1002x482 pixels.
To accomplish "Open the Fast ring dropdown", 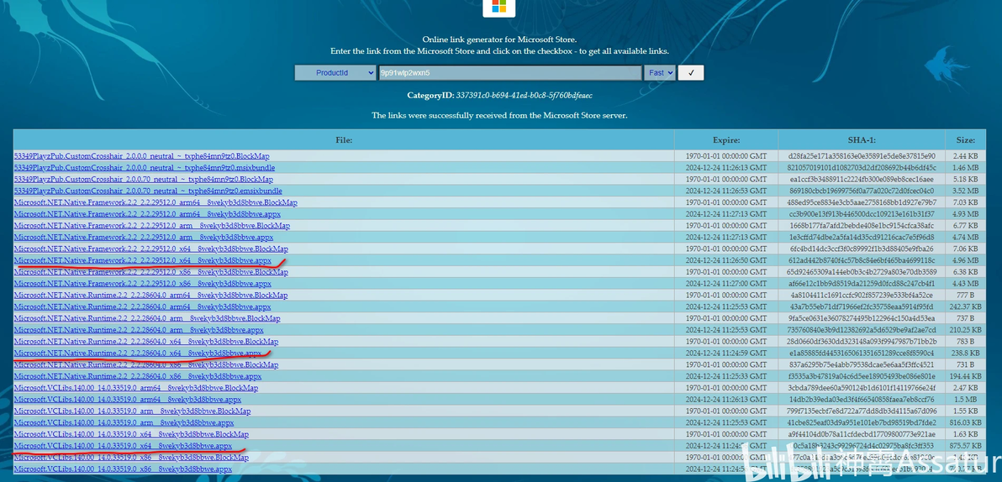I will pos(660,73).
